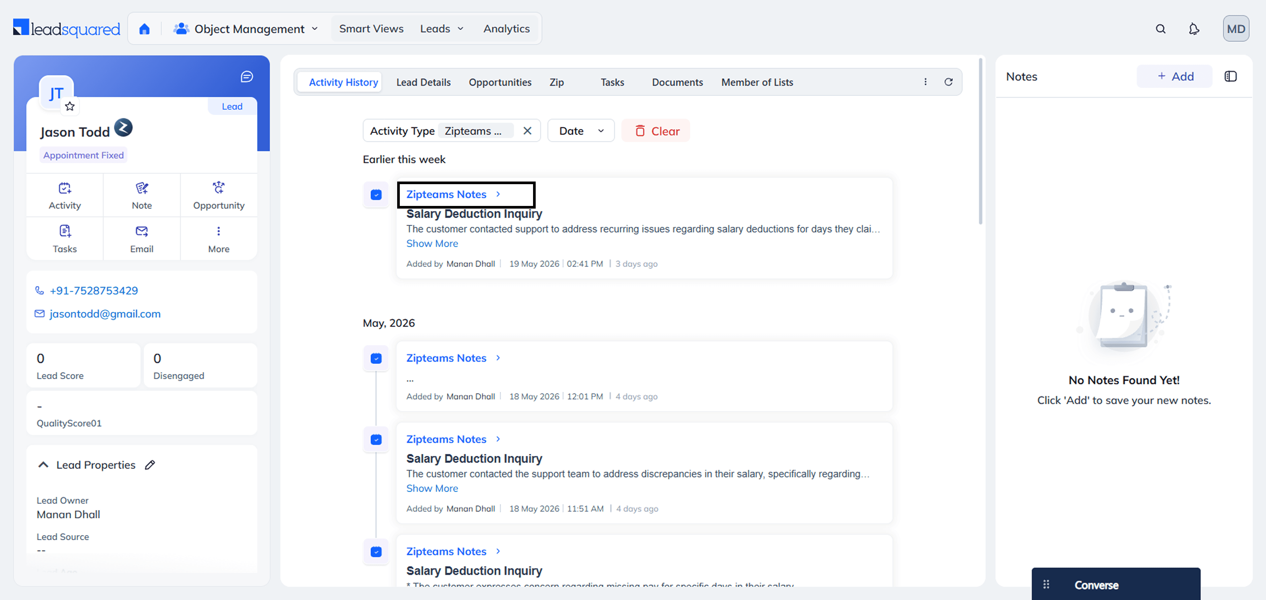Open the Leads menu dropdown
This screenshot has height=600, width=1266.
[x=441, y=29]
